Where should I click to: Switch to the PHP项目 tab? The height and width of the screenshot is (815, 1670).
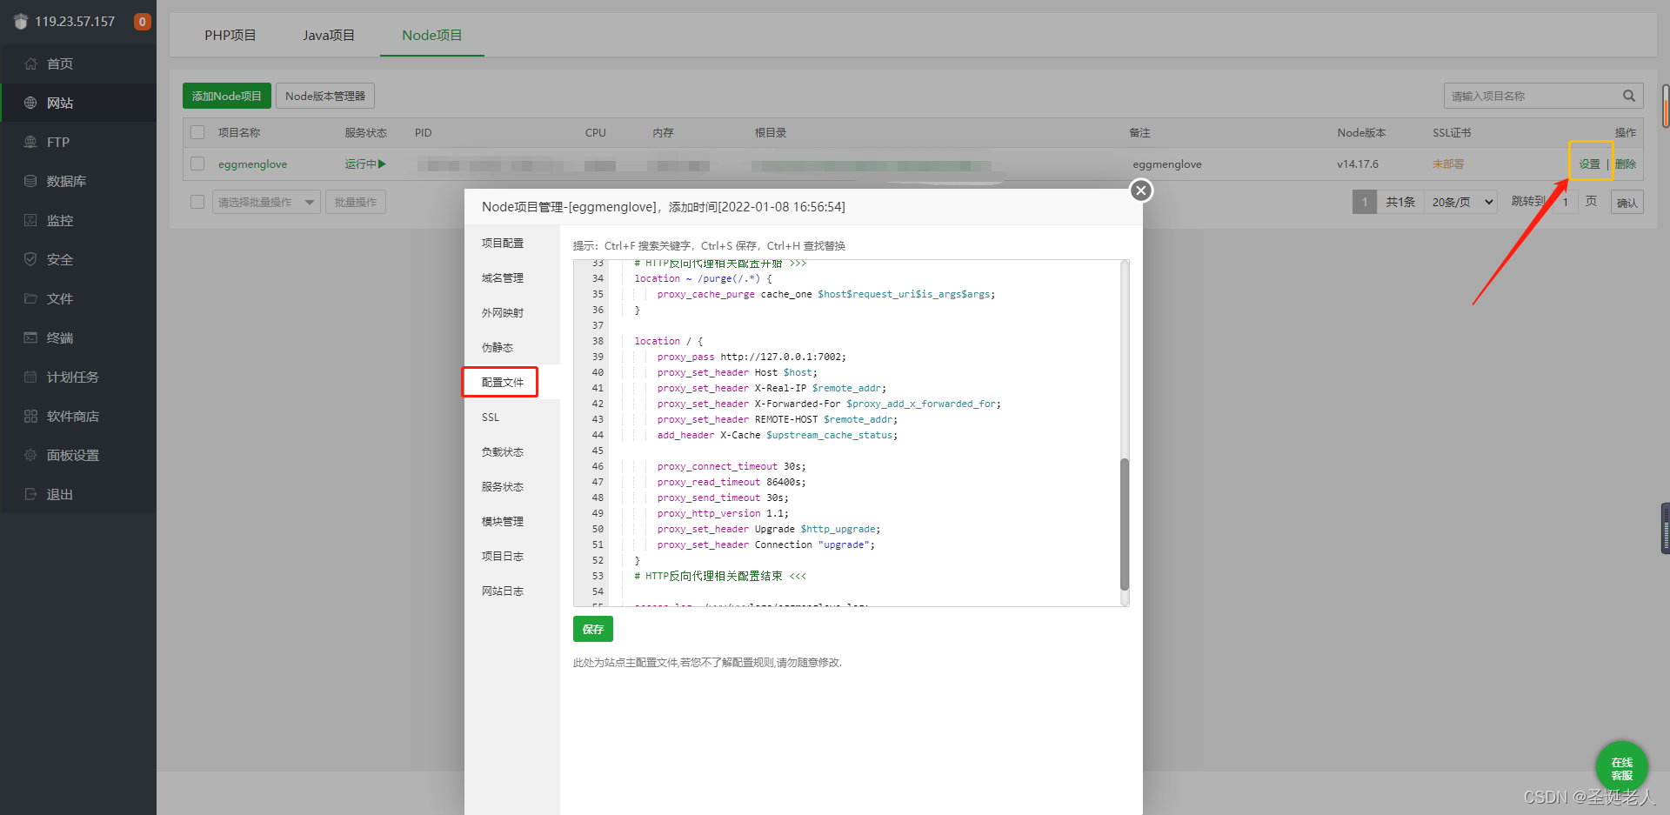coord(230,35)
